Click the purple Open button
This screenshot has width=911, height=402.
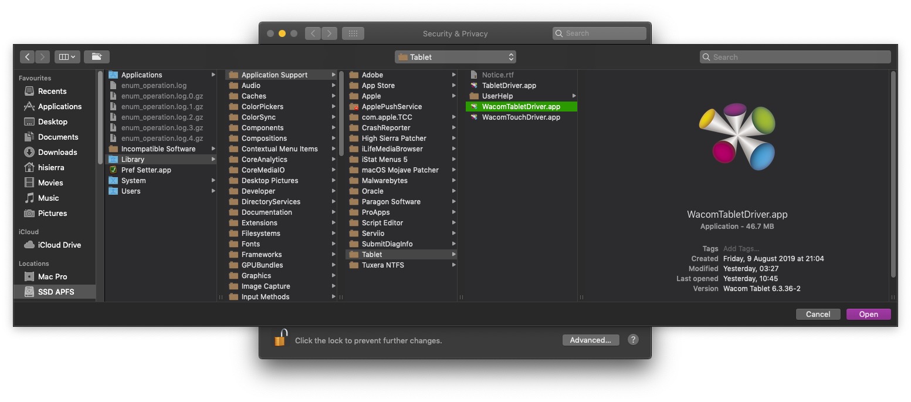pyautogui.click(x=868, y=314)
